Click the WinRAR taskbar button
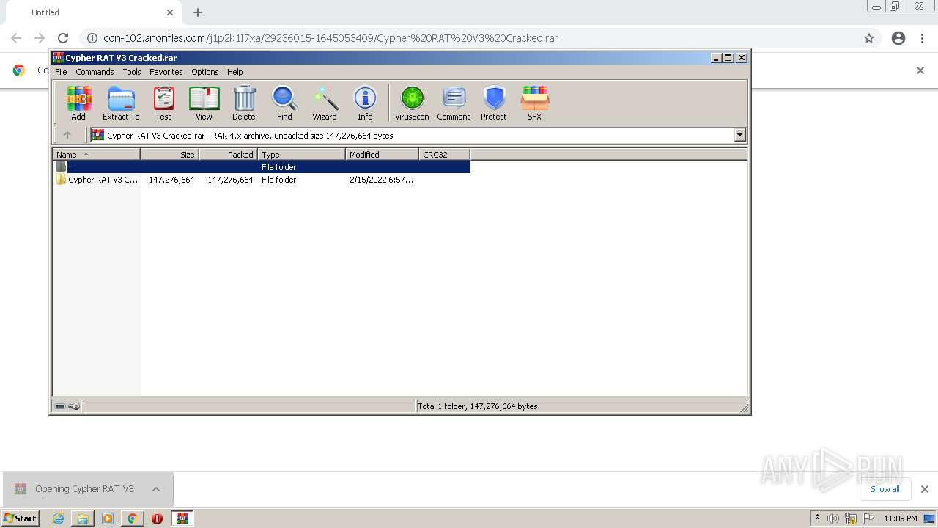This screenshot has width=938, height=528. tap(182, 518)
